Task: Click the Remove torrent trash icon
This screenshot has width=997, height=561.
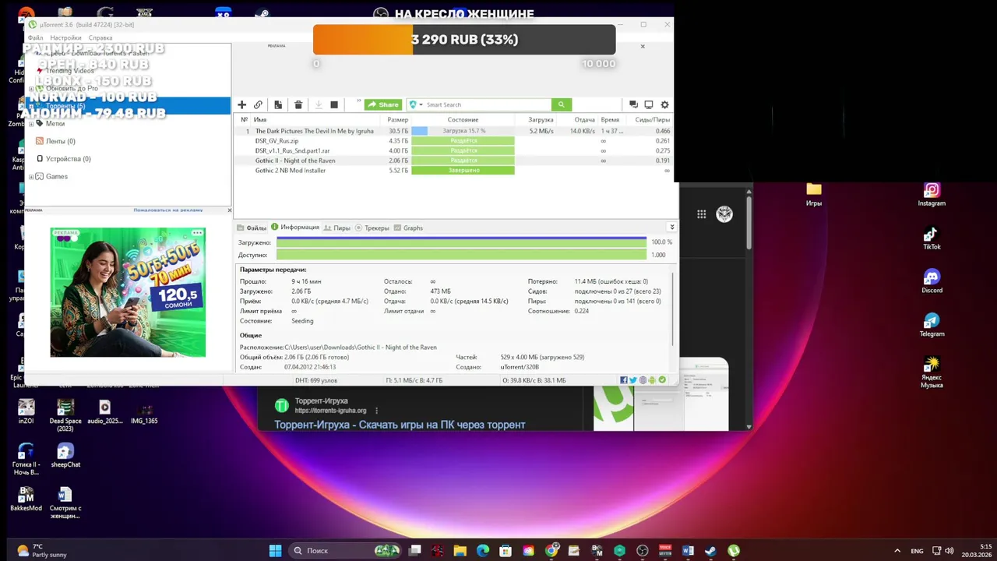Action: (x=298, y=104)
